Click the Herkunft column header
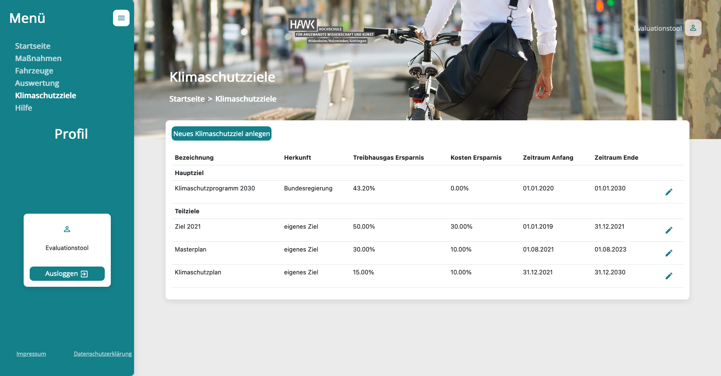 point(297,157)
